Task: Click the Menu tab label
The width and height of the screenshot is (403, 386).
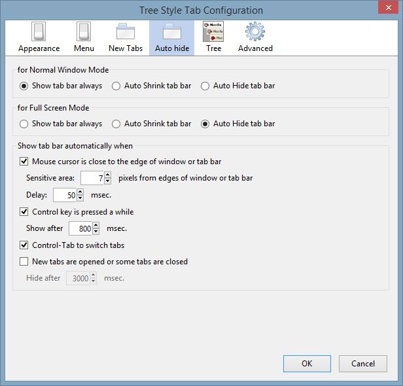Action: tap(84, 48)
